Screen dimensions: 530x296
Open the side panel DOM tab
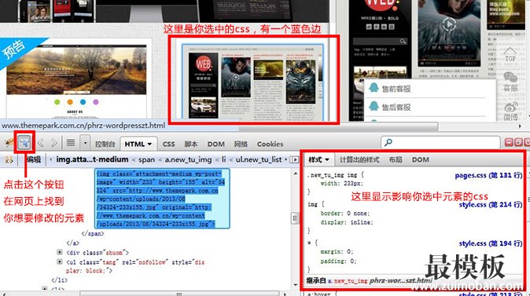pos(420,159)
